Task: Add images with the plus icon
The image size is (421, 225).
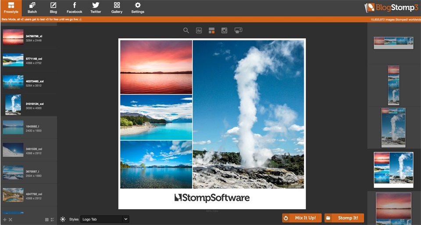Action: 4,220
